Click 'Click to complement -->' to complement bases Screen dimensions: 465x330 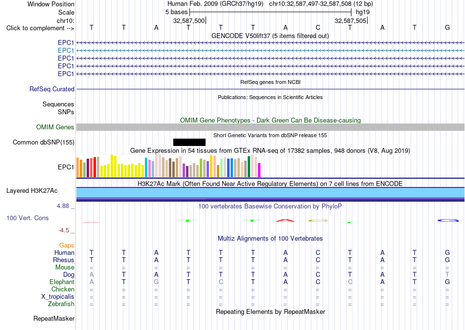point(40,28)
